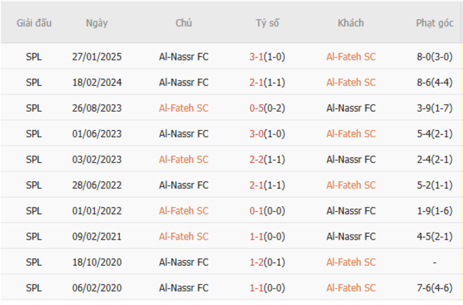Click the "Khách" away team header
This screenshot has width=463, height=305.
coord(350,23)
